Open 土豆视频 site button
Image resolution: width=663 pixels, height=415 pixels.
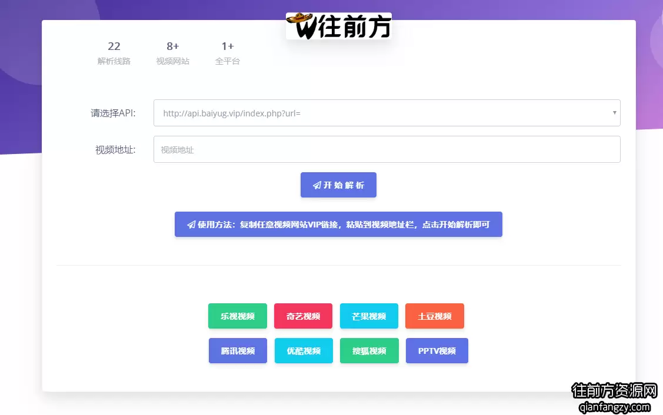(435, 316)
